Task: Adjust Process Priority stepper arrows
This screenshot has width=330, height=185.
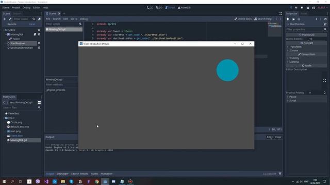Action: coord(324,92)
